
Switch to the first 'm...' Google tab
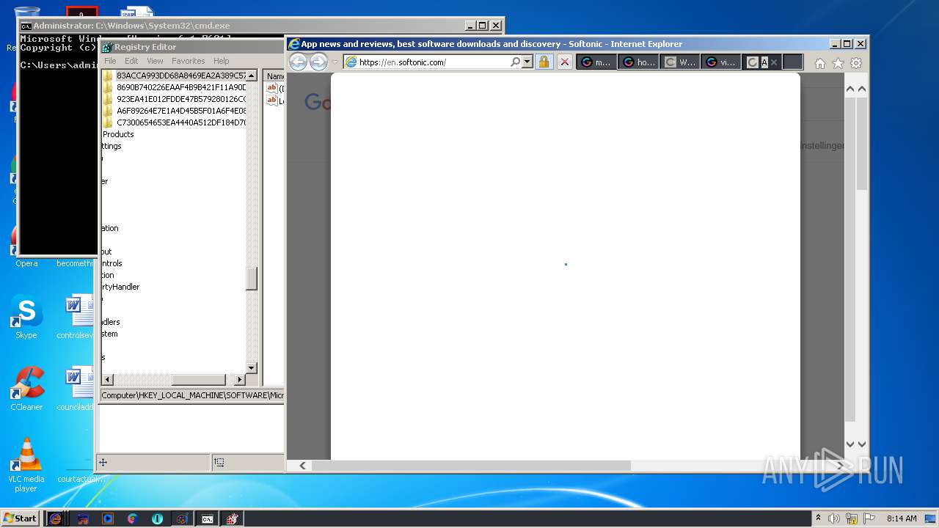click(x=596, y=62)
